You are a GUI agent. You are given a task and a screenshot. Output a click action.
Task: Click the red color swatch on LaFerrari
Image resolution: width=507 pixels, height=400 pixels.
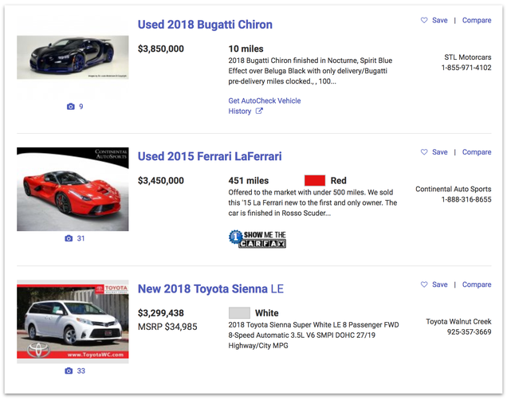pos(315,181)
